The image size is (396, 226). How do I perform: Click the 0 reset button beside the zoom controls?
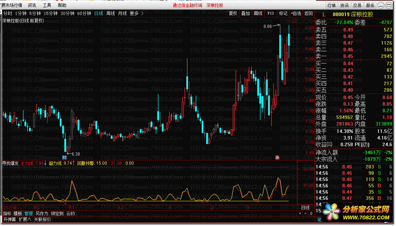[x=311, y=213]
